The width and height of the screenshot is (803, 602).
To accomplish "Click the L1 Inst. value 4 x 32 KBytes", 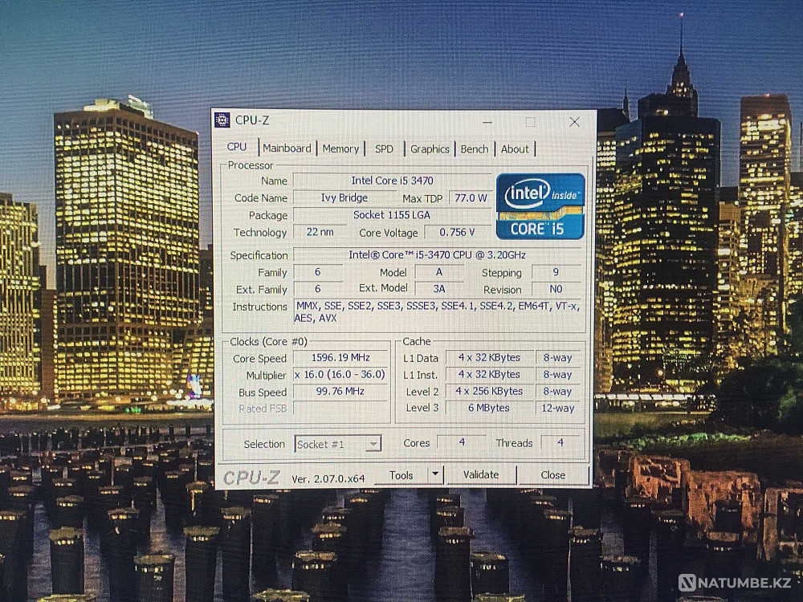I will (489, 375).
